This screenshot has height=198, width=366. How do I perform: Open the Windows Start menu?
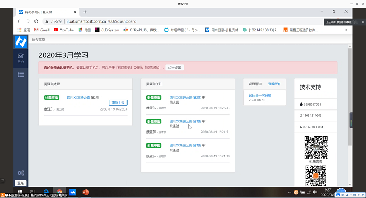tap(20, 193)
